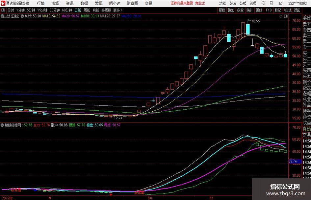Switch to 周线 weekly period
The height and width of the screenshot is (200, 311).
click(x=87, y=10)
